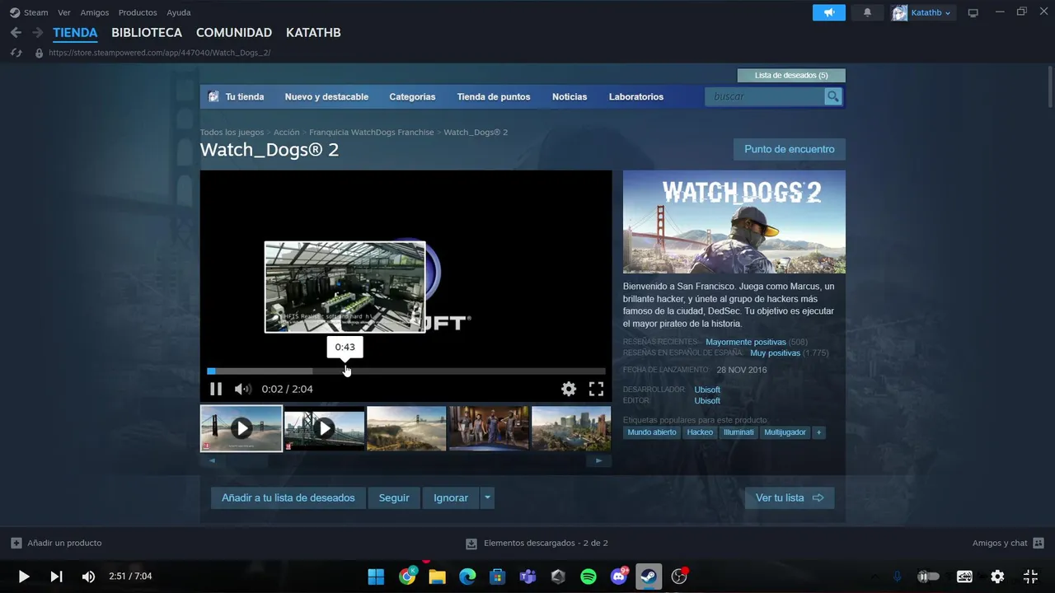Open Laboratorios store tab

(x=636, y=96)
